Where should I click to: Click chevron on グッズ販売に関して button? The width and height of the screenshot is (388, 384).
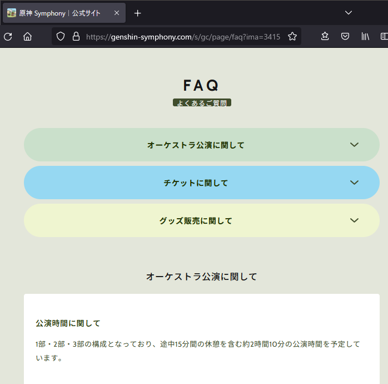tap(354, 220)
